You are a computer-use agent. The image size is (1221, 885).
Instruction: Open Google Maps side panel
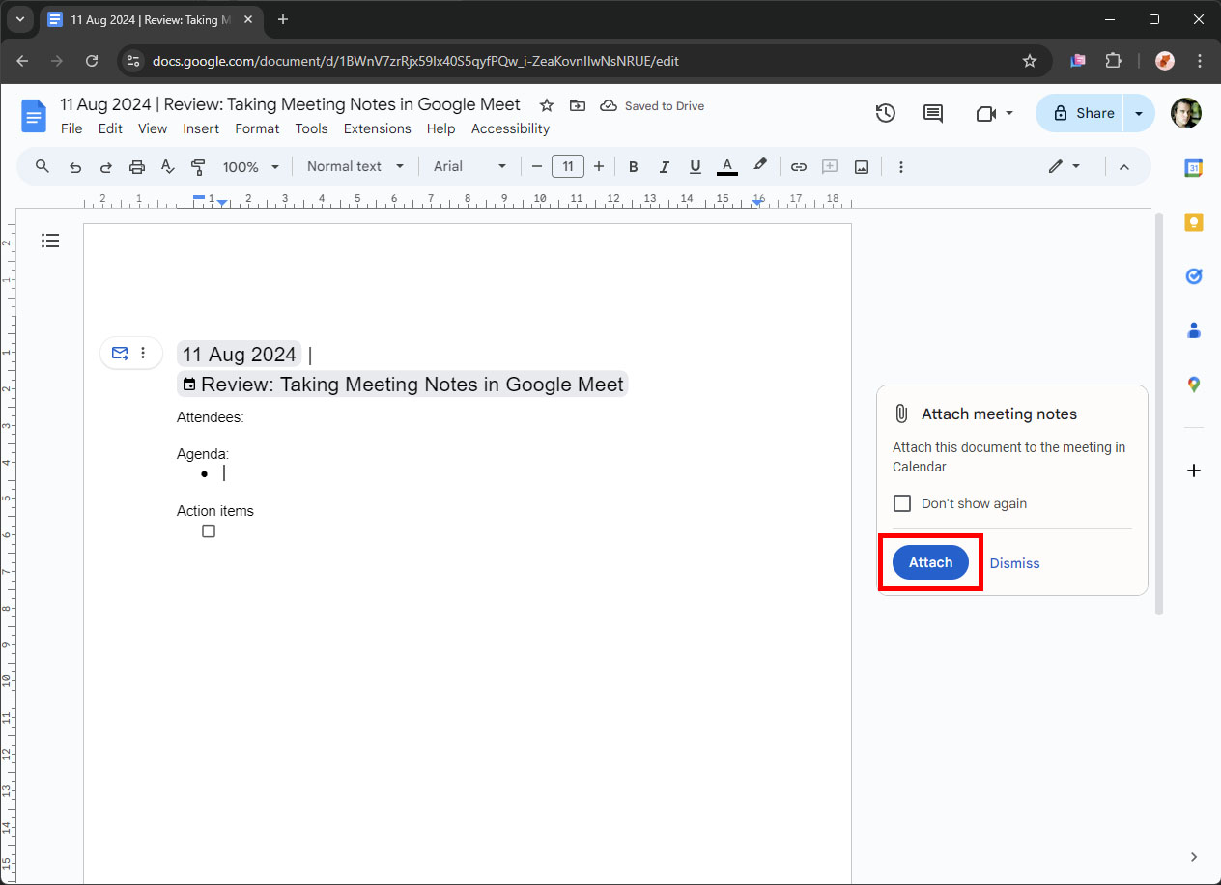(1194, 385)
